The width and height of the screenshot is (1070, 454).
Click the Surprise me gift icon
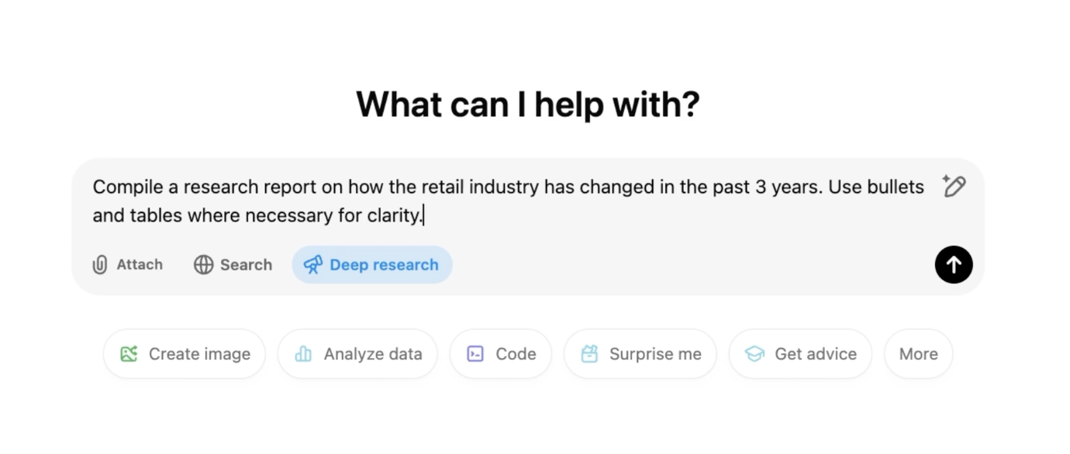click(590, 353)
